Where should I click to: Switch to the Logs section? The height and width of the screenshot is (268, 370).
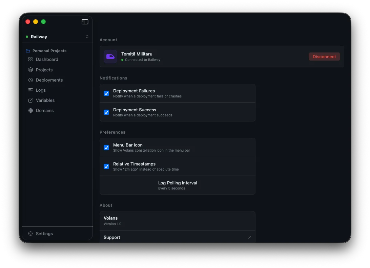(40, 90)
